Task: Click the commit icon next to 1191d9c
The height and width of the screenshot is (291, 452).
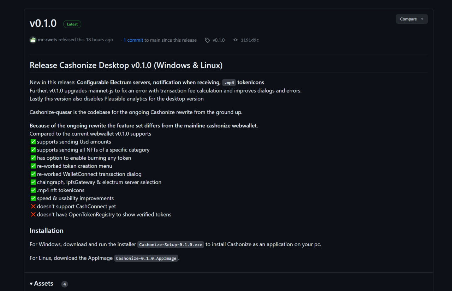Action: pyautogui.click(x=235, y=40)
